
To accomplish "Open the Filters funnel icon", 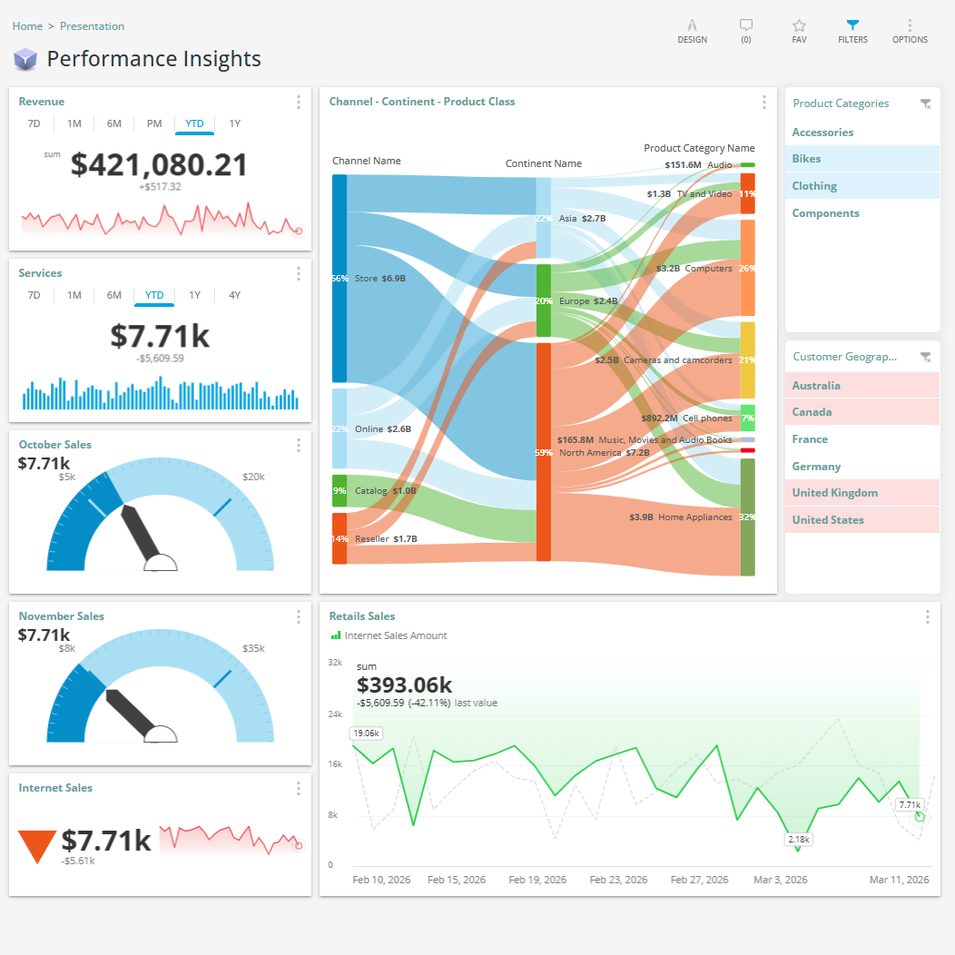I will click(x=852, y=25).
